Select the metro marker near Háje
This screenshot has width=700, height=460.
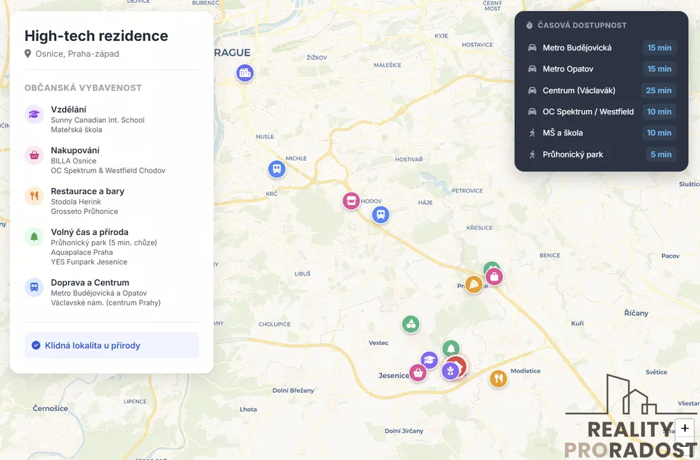380,215
